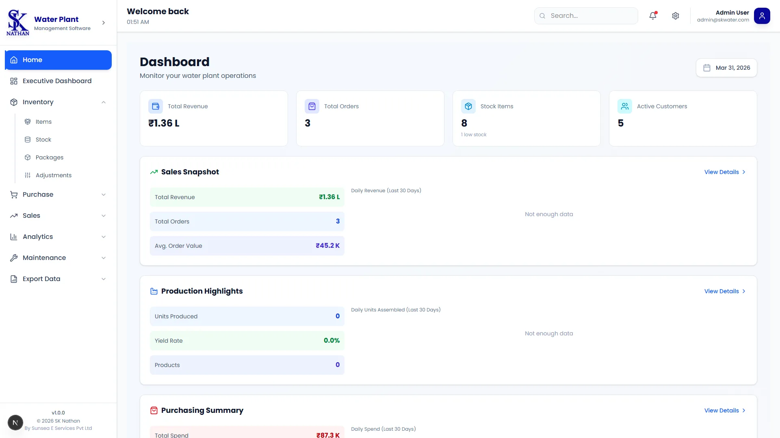View Details for Purchasing Summary
This screenshot has width=780, height=438.
[725, 410]
